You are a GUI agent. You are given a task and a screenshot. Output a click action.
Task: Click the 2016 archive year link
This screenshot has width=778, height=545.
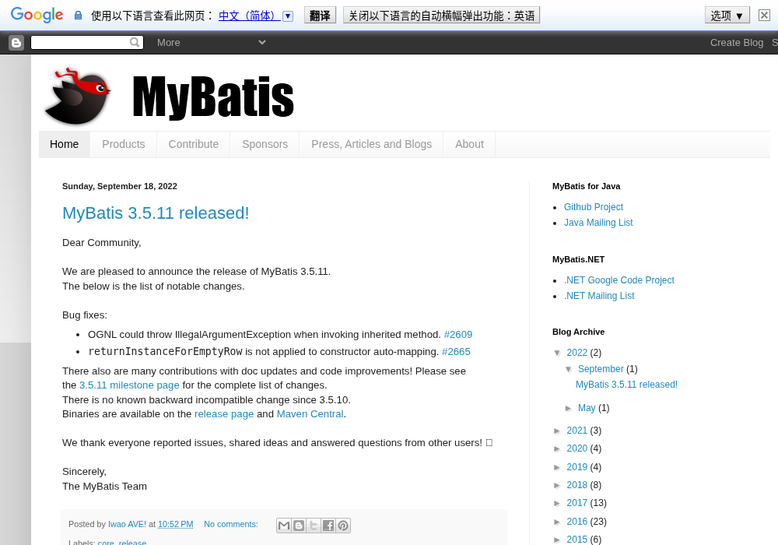(x=577, y=522)
